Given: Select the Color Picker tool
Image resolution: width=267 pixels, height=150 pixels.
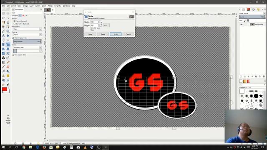Looking at the screenshot, I should (3, 31).
